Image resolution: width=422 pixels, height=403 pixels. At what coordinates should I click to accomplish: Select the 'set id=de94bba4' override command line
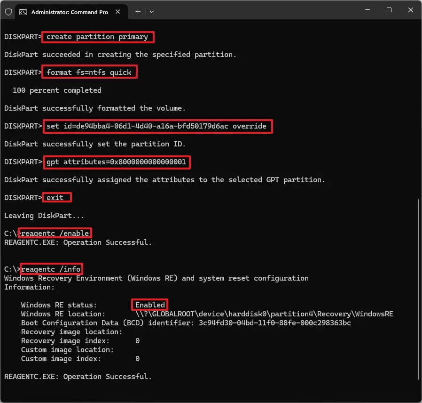click(x=156, y=126)
